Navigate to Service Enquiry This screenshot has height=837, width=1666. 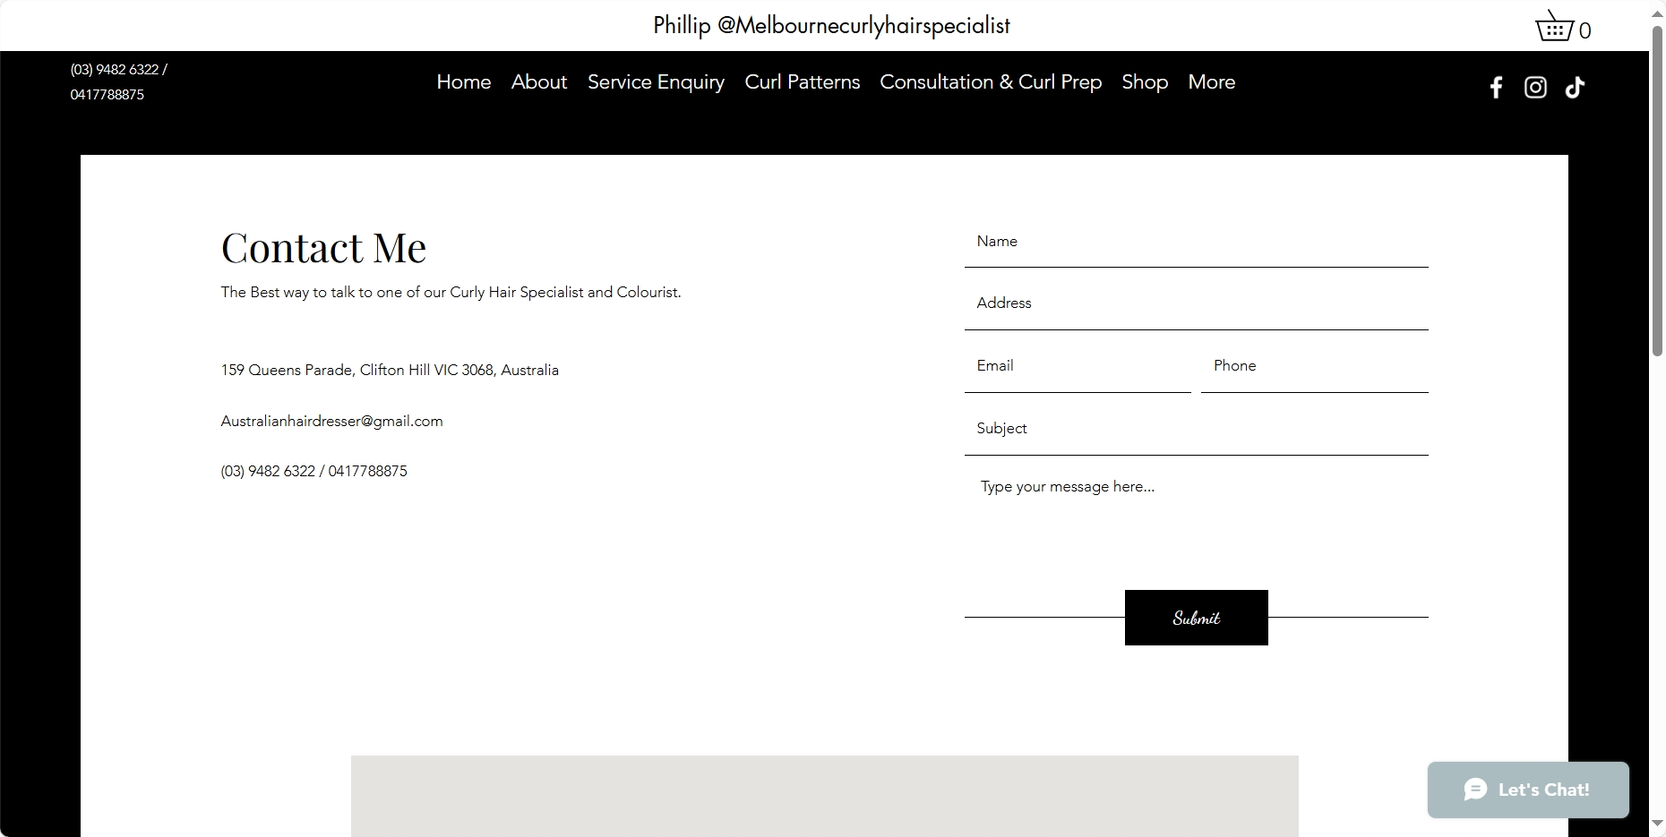(656, 82)
